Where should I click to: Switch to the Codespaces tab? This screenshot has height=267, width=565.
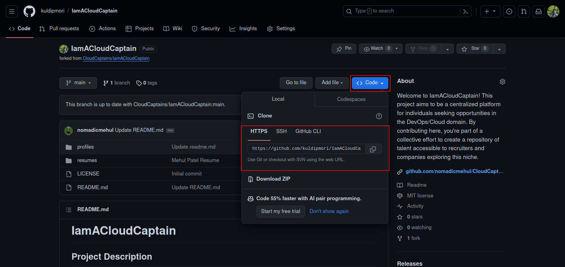351,99
